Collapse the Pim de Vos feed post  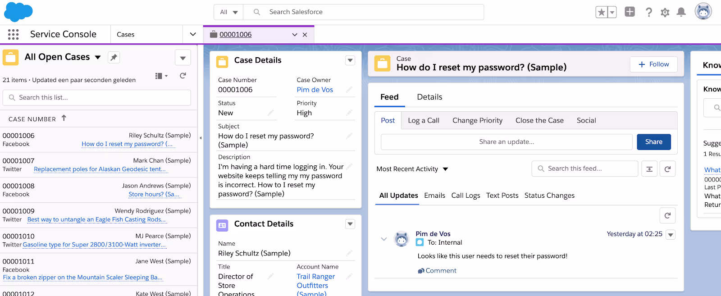(384, 239)
